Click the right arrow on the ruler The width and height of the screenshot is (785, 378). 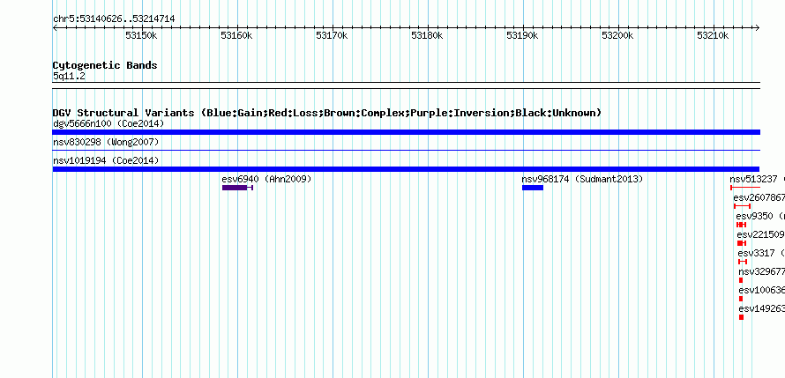click(x=758, y=28)
